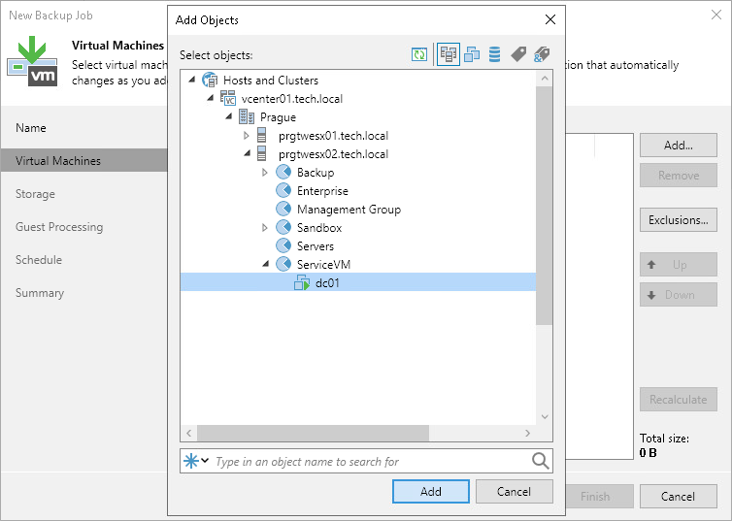Select the dc01 tree row label
Screen dimensions: 732x521
pos(327,282)
